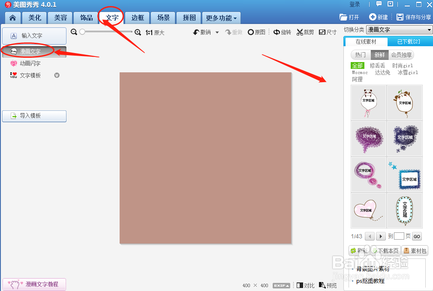The image size is (433, 291).
Task: Pick the brown bear balloon text bubble
Action: click(x=405, y=103)
